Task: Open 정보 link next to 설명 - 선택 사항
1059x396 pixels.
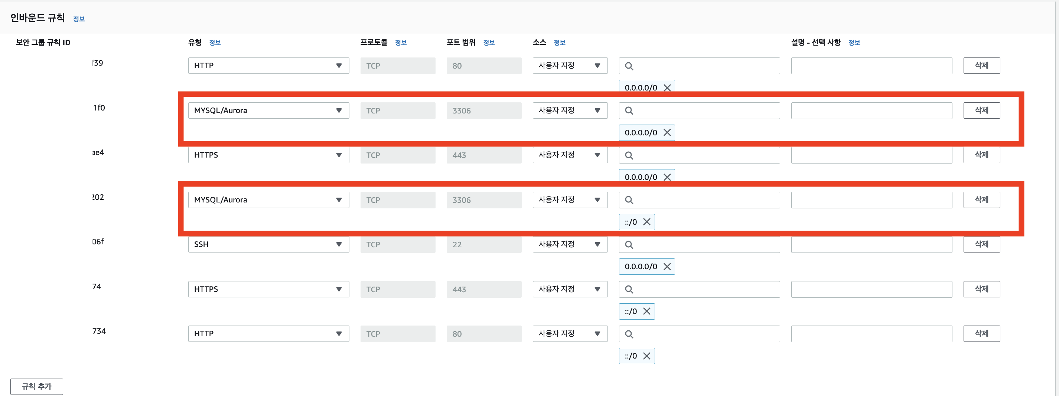Action: pos(854,43)
